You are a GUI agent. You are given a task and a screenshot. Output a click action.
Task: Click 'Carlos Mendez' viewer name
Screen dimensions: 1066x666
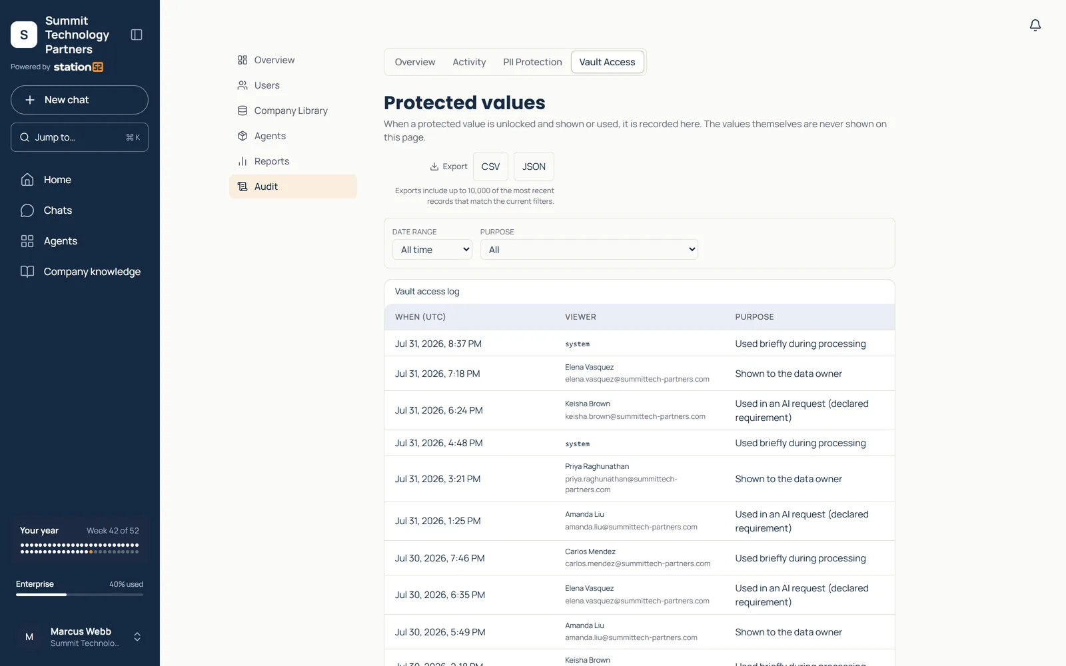pyautogui.click(x=590, y=551)
